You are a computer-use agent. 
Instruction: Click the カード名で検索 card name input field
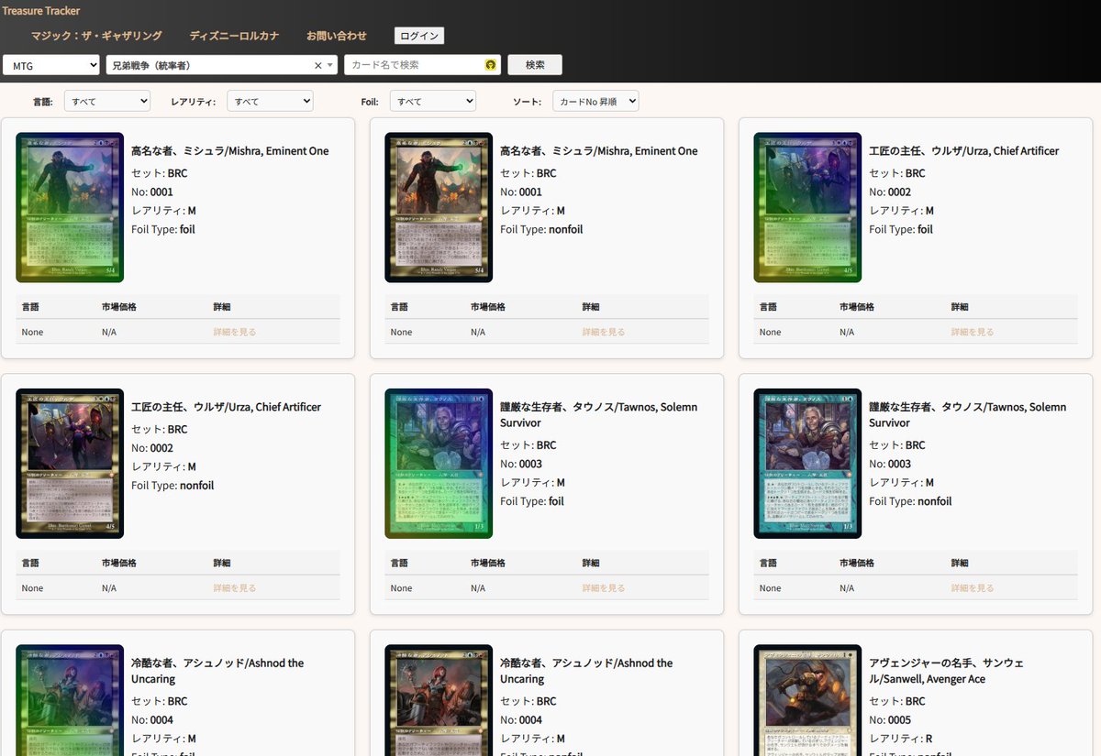pyautogui.click(x=413, y=65)
